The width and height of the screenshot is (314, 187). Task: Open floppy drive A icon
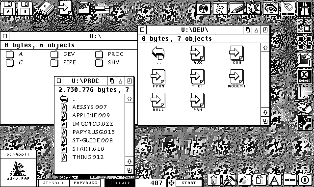click(x=8, y=8)
